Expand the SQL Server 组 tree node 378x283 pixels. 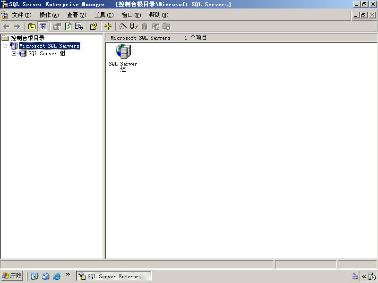14,53
